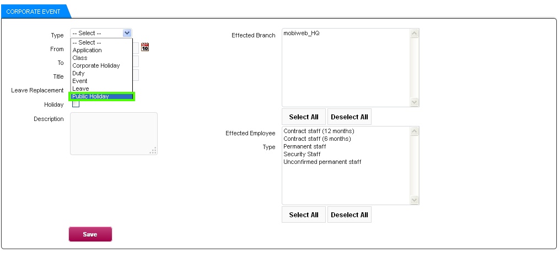The image size is (559, 253).
Task: Click inside the Description text area
Action: pyautogui.click(x=114, y=134)
